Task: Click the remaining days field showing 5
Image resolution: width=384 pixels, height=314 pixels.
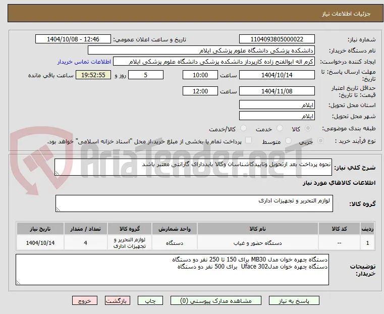Action: click(x=146, y=75)
